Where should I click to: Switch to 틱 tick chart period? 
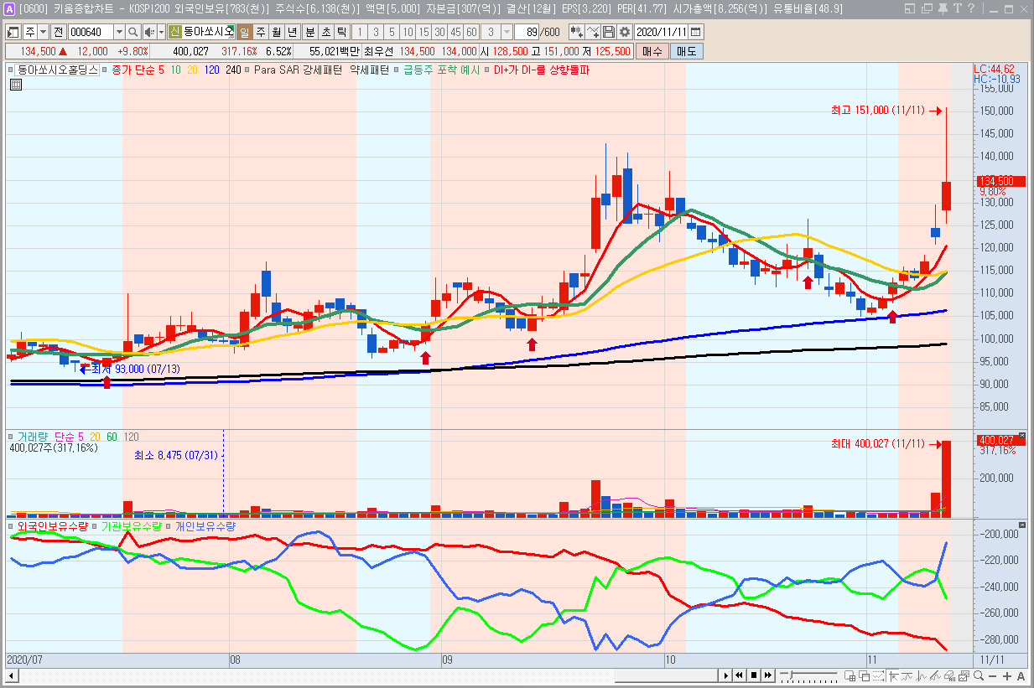tap(341, 32)
